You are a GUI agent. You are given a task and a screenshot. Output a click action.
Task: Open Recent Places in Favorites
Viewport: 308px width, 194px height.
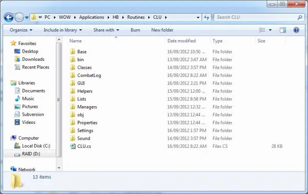35,67
